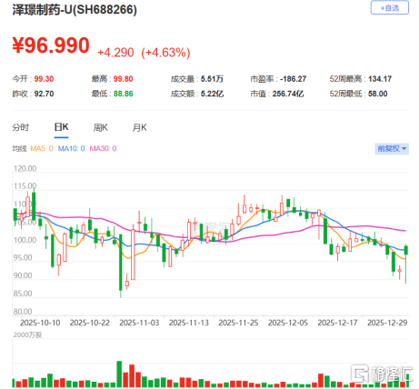Click the MA10: 0 legend label

(71, 148)
